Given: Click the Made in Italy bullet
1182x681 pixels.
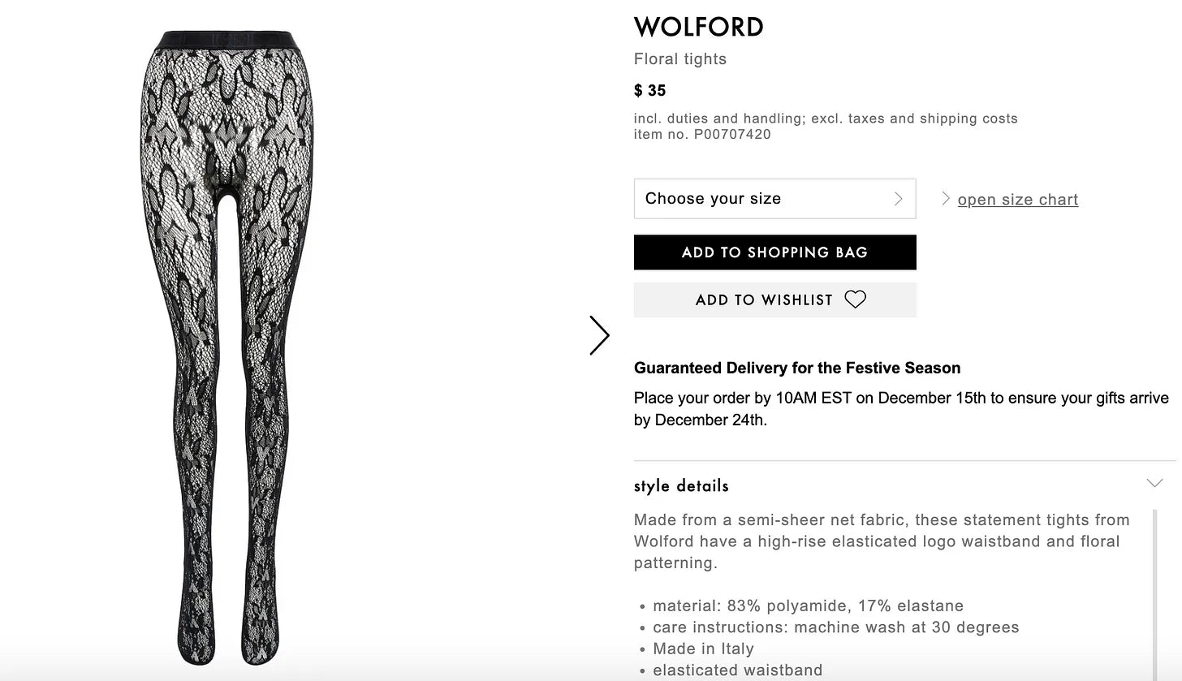Looking at the screenshot, I should [x=703, y=649].
